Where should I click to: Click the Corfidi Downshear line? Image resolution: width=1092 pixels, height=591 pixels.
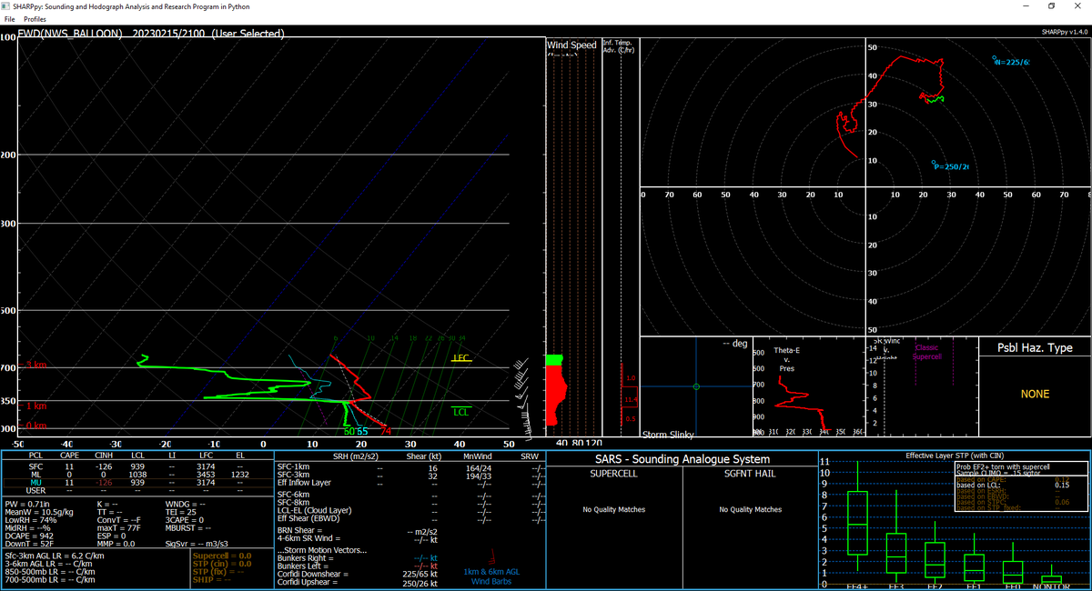click(x=357, y=575)
